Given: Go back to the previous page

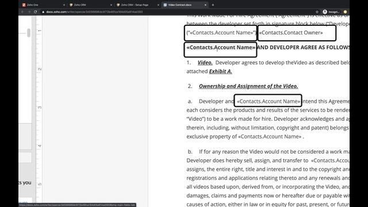Looking at the screenshot, I should point(22,11).
